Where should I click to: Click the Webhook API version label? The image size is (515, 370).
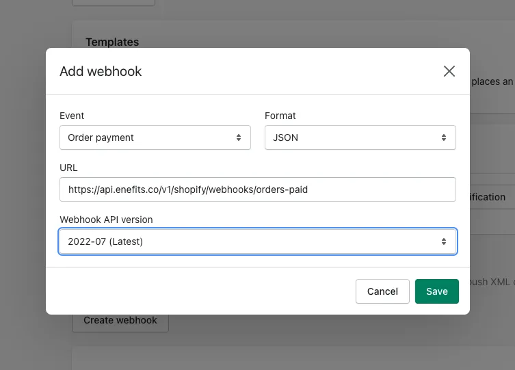tap(106, 220)
